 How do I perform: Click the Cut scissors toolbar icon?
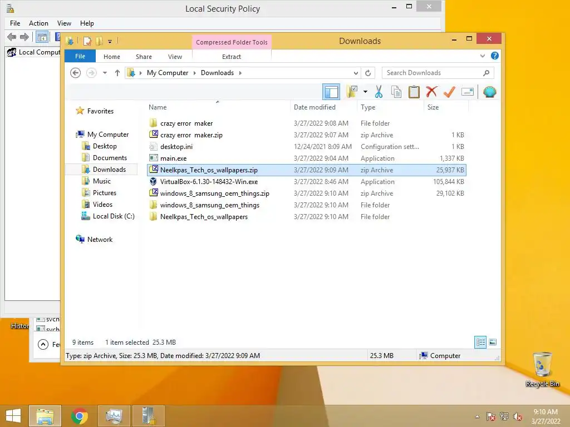[379, 92]
